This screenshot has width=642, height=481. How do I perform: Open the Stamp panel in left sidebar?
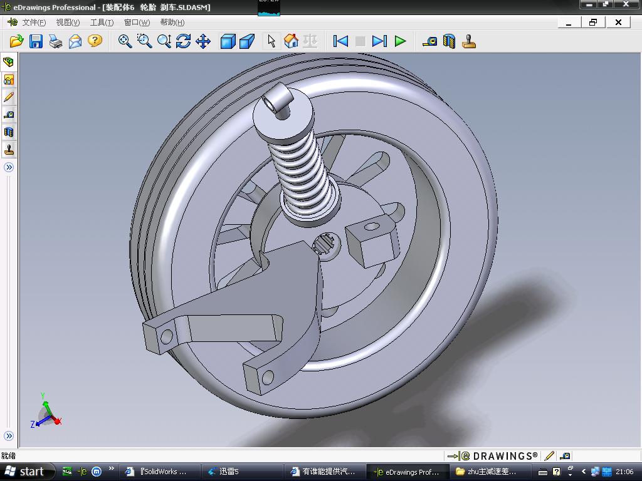pos(9,150)
